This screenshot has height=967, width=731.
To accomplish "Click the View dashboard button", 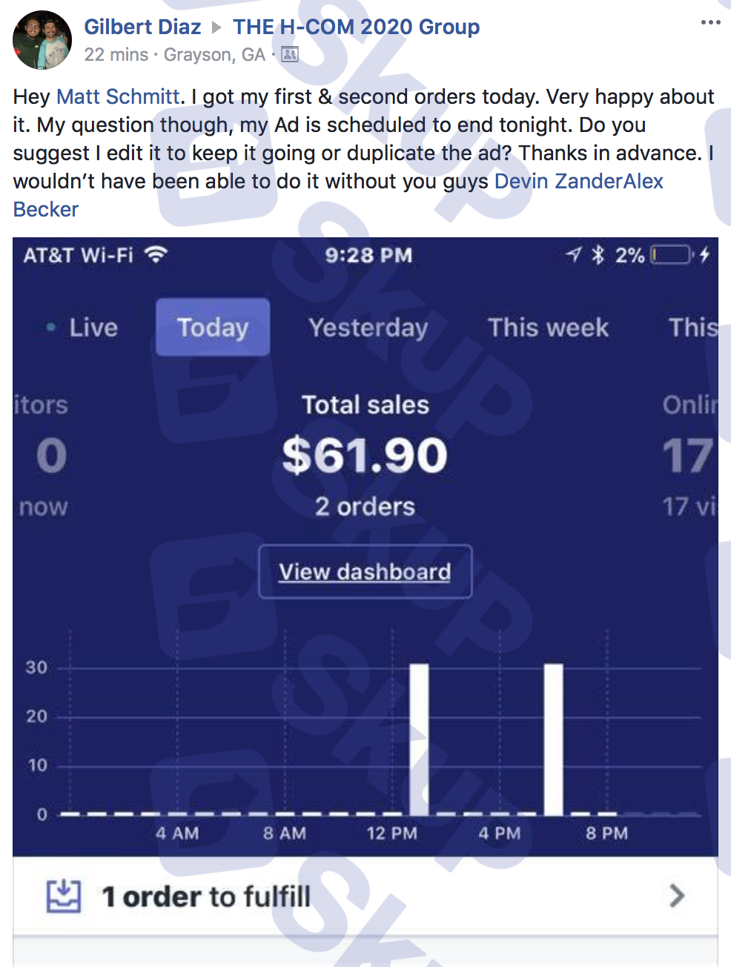I will coord(365,572).
